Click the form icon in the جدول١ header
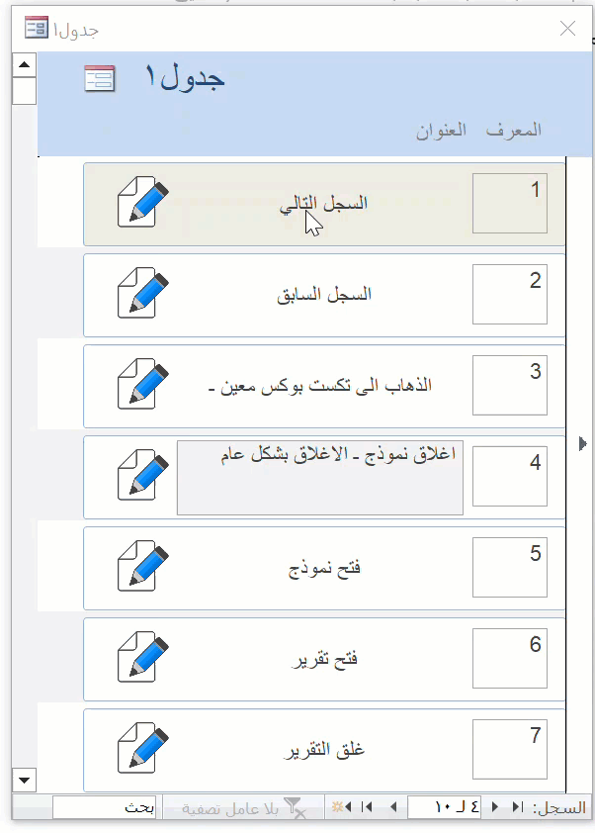 (x=100, y=79)
